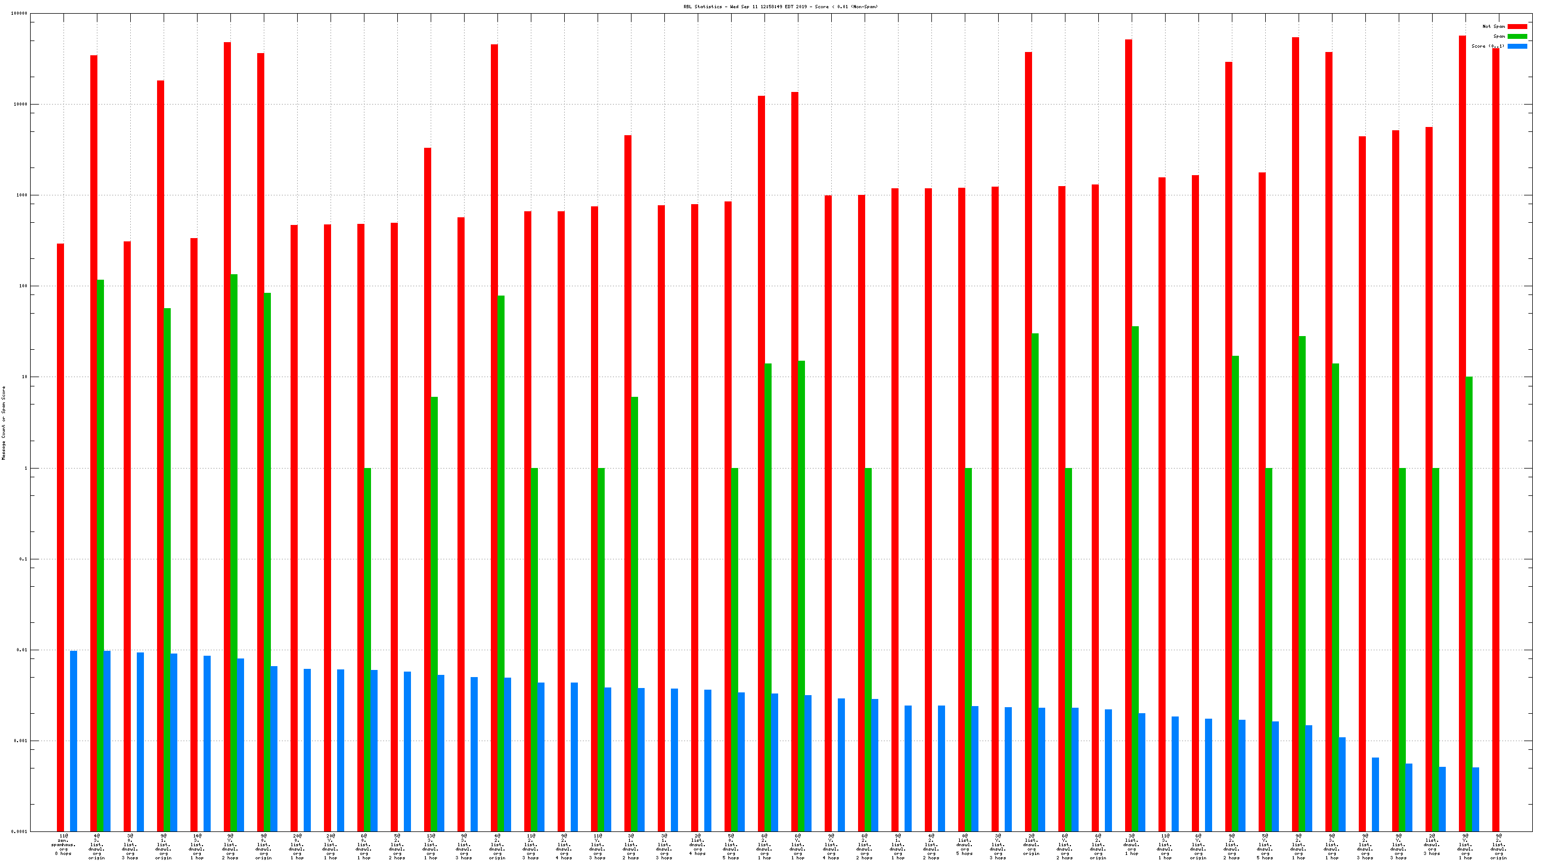
Task: Click the RBL Statistics chart title
Action: click(781, 7)
